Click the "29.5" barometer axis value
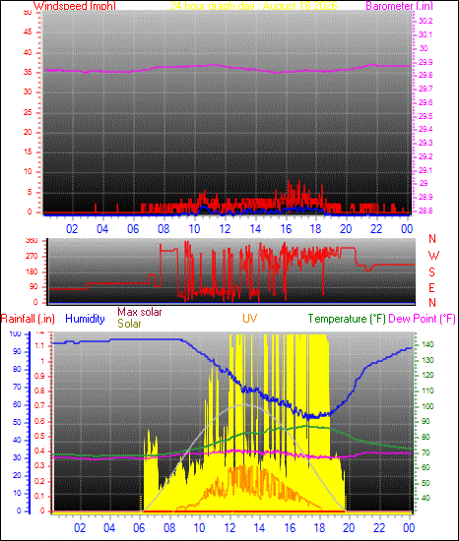 coord(426,116)
